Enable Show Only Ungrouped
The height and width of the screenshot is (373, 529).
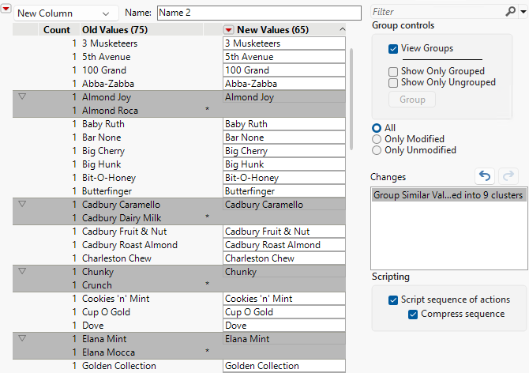click(x=393, y=83)
